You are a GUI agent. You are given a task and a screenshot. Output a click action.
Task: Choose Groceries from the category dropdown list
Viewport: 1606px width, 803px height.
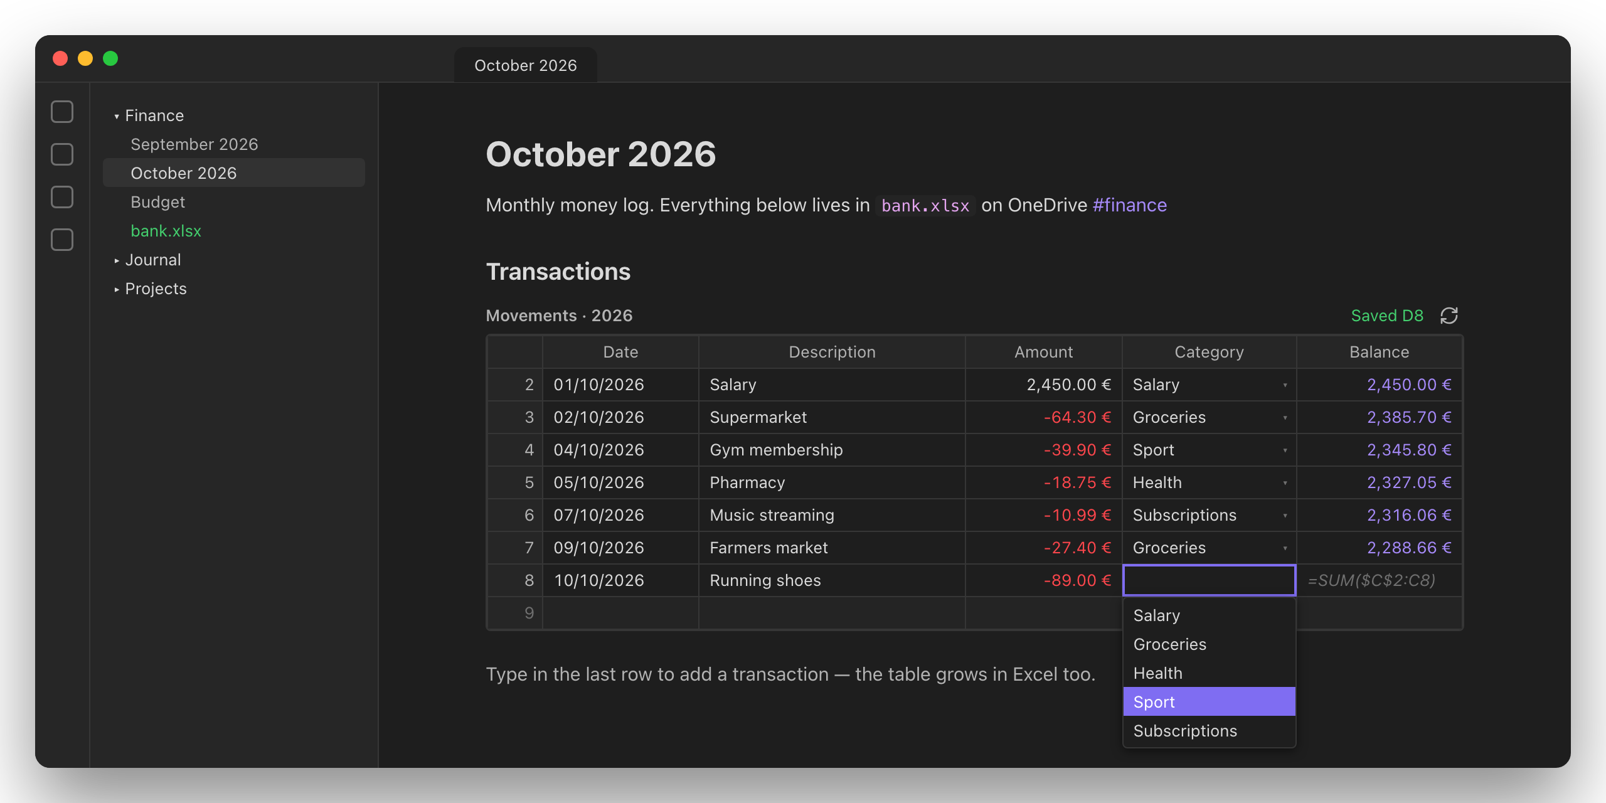tap(1209, 644)
